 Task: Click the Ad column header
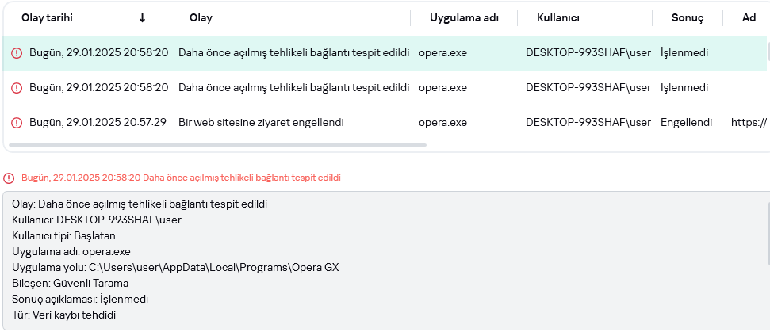749,17
